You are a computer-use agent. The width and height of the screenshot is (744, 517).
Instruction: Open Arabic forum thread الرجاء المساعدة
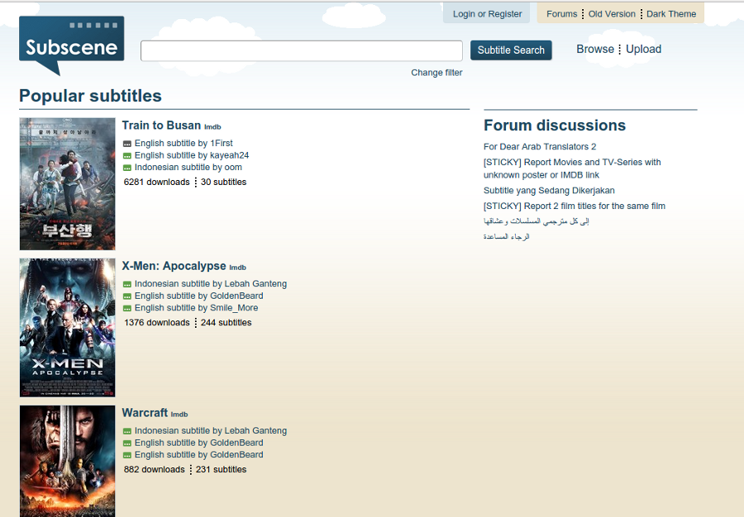pos(506,236)
